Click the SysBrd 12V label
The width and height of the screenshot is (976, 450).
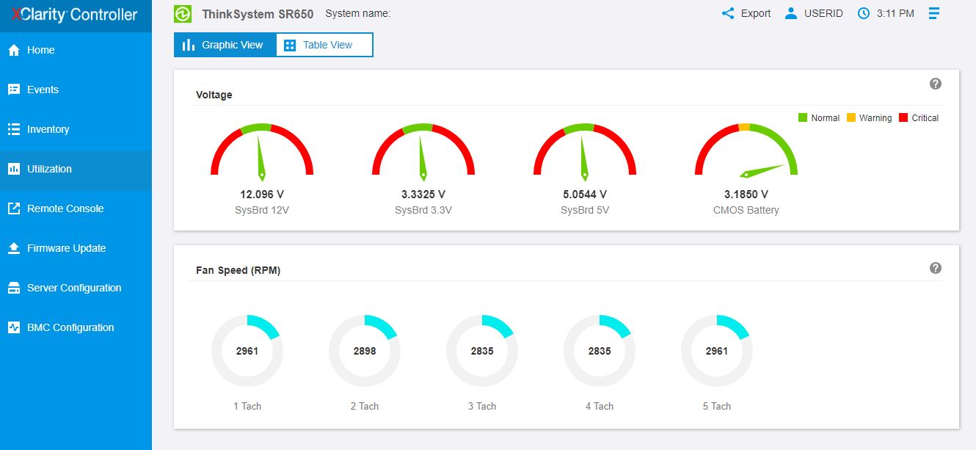(262, 210)
